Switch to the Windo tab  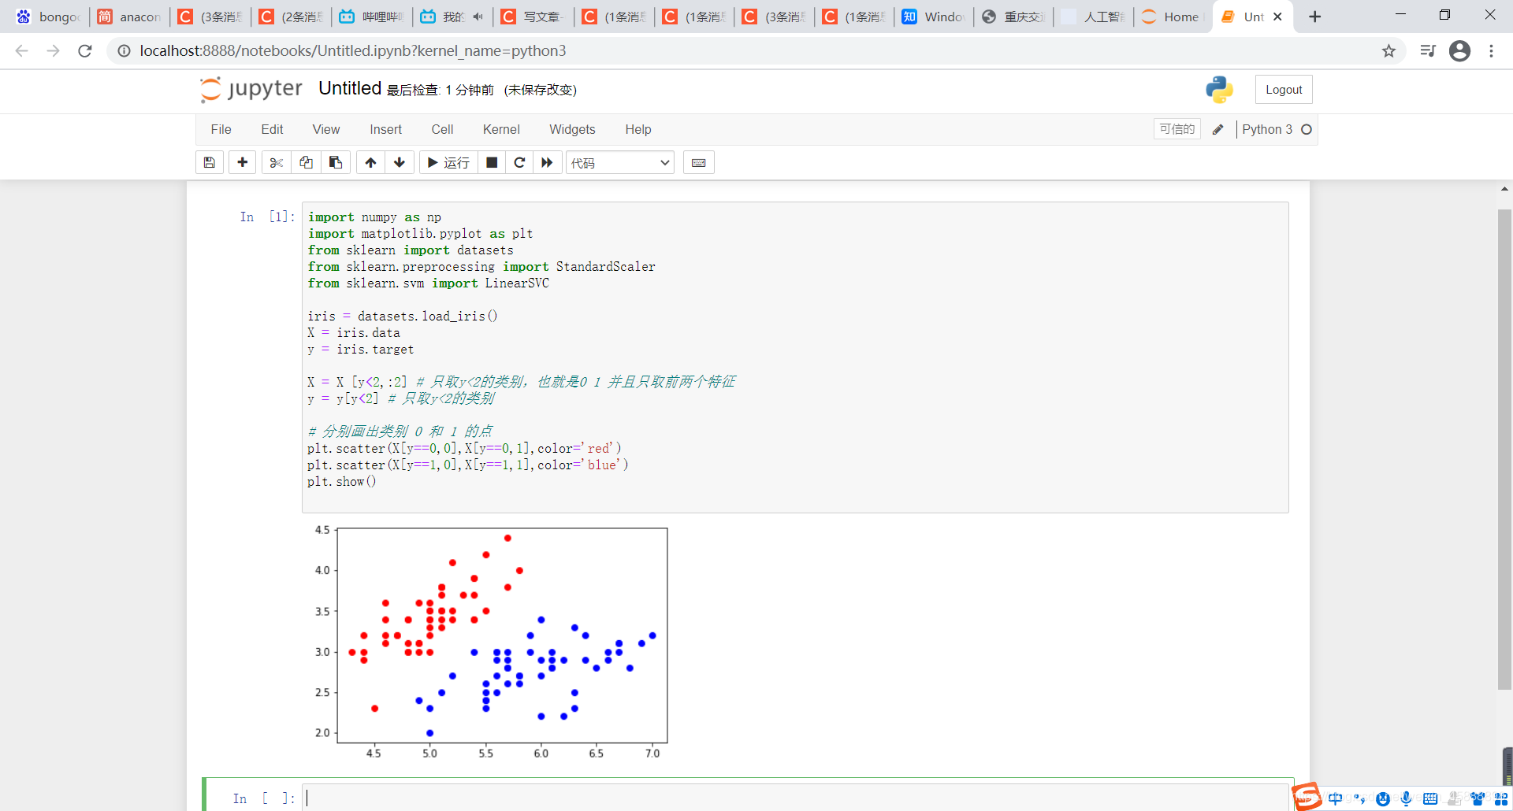[934, 17]
